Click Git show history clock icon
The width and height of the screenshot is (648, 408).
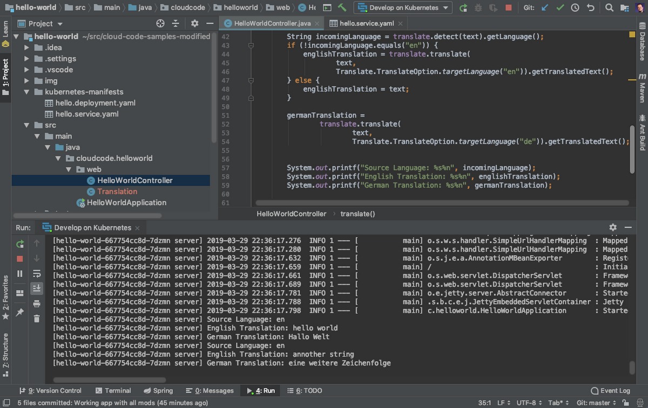pos(575,8)
